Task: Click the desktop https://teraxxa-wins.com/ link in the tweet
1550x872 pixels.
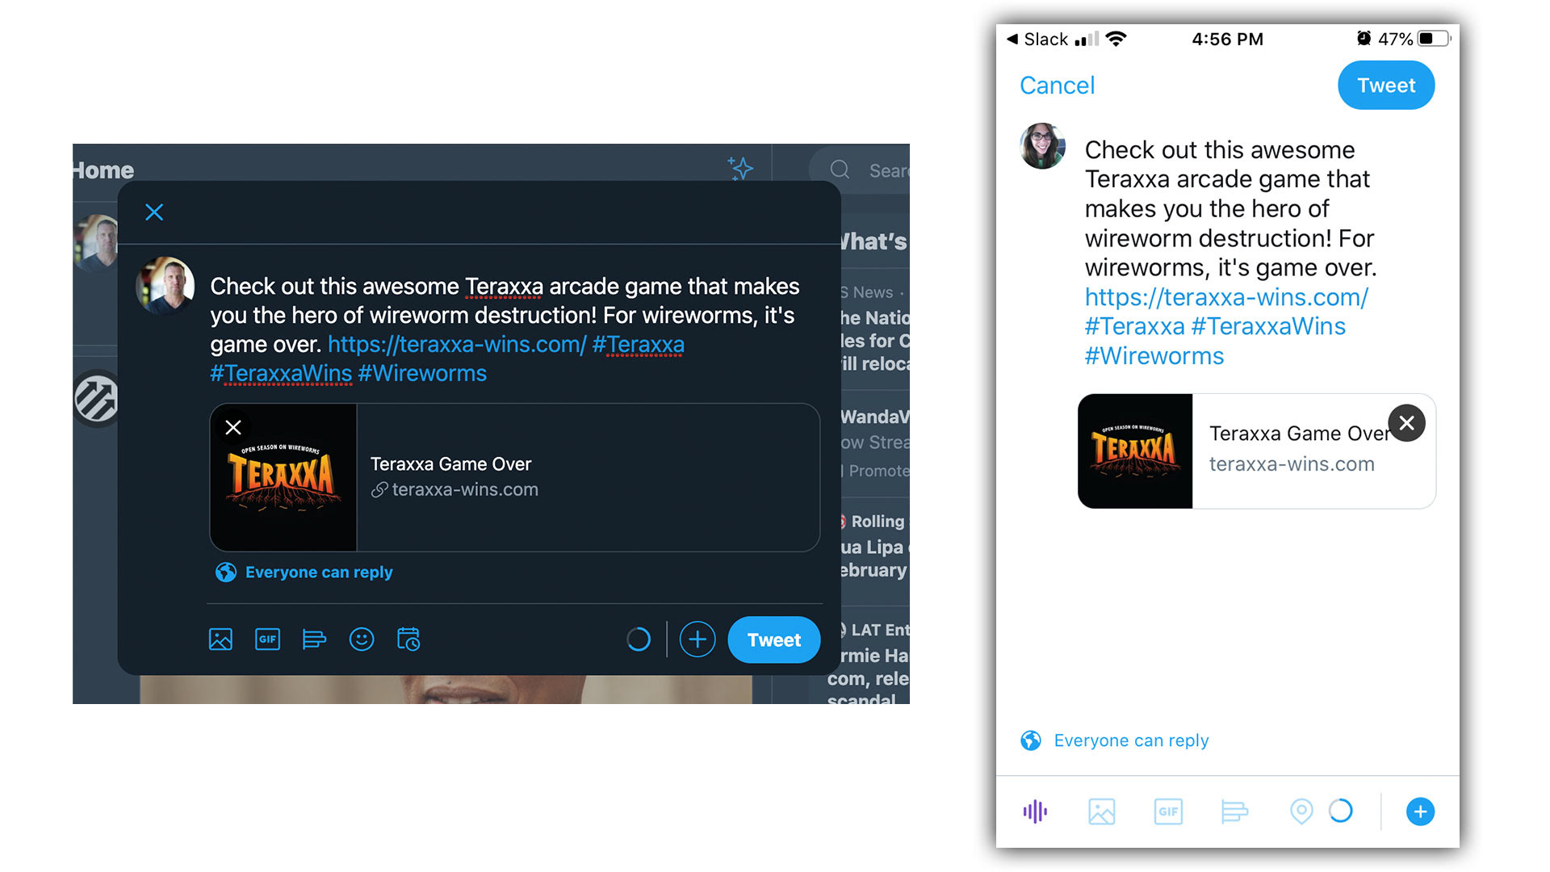Action: click(457, 345)
